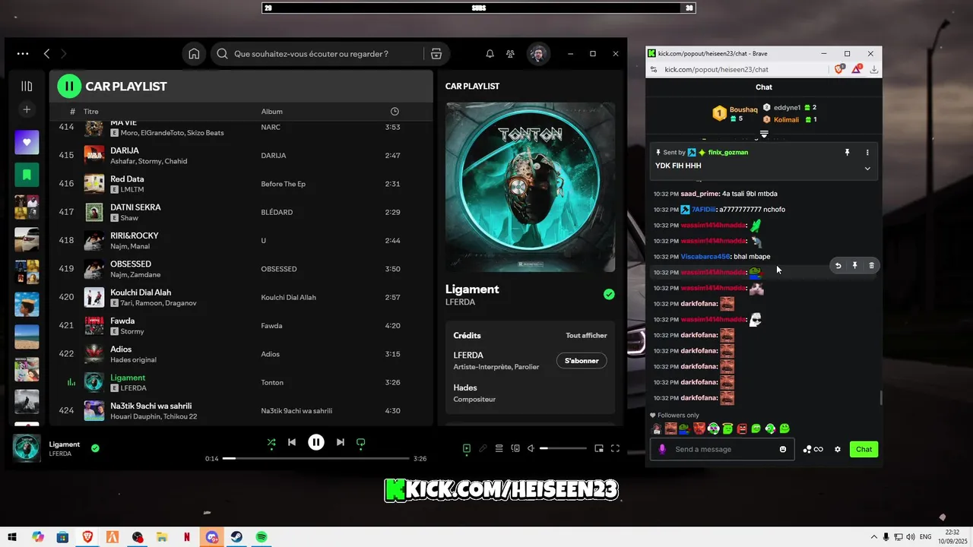
Task: Open Spotify notifications bell
Action: coord(490,54)
